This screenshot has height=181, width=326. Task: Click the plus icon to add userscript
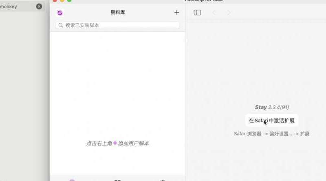pyautogui.click(x=176, y=13)
